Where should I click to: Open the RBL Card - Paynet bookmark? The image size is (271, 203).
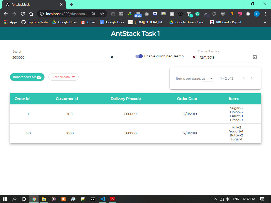tap(225, 22)
